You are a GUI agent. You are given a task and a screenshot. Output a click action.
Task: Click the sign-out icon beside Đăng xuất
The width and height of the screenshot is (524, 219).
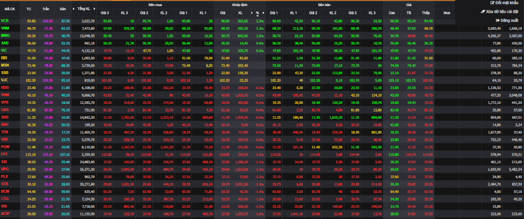[x=497, y=20]
